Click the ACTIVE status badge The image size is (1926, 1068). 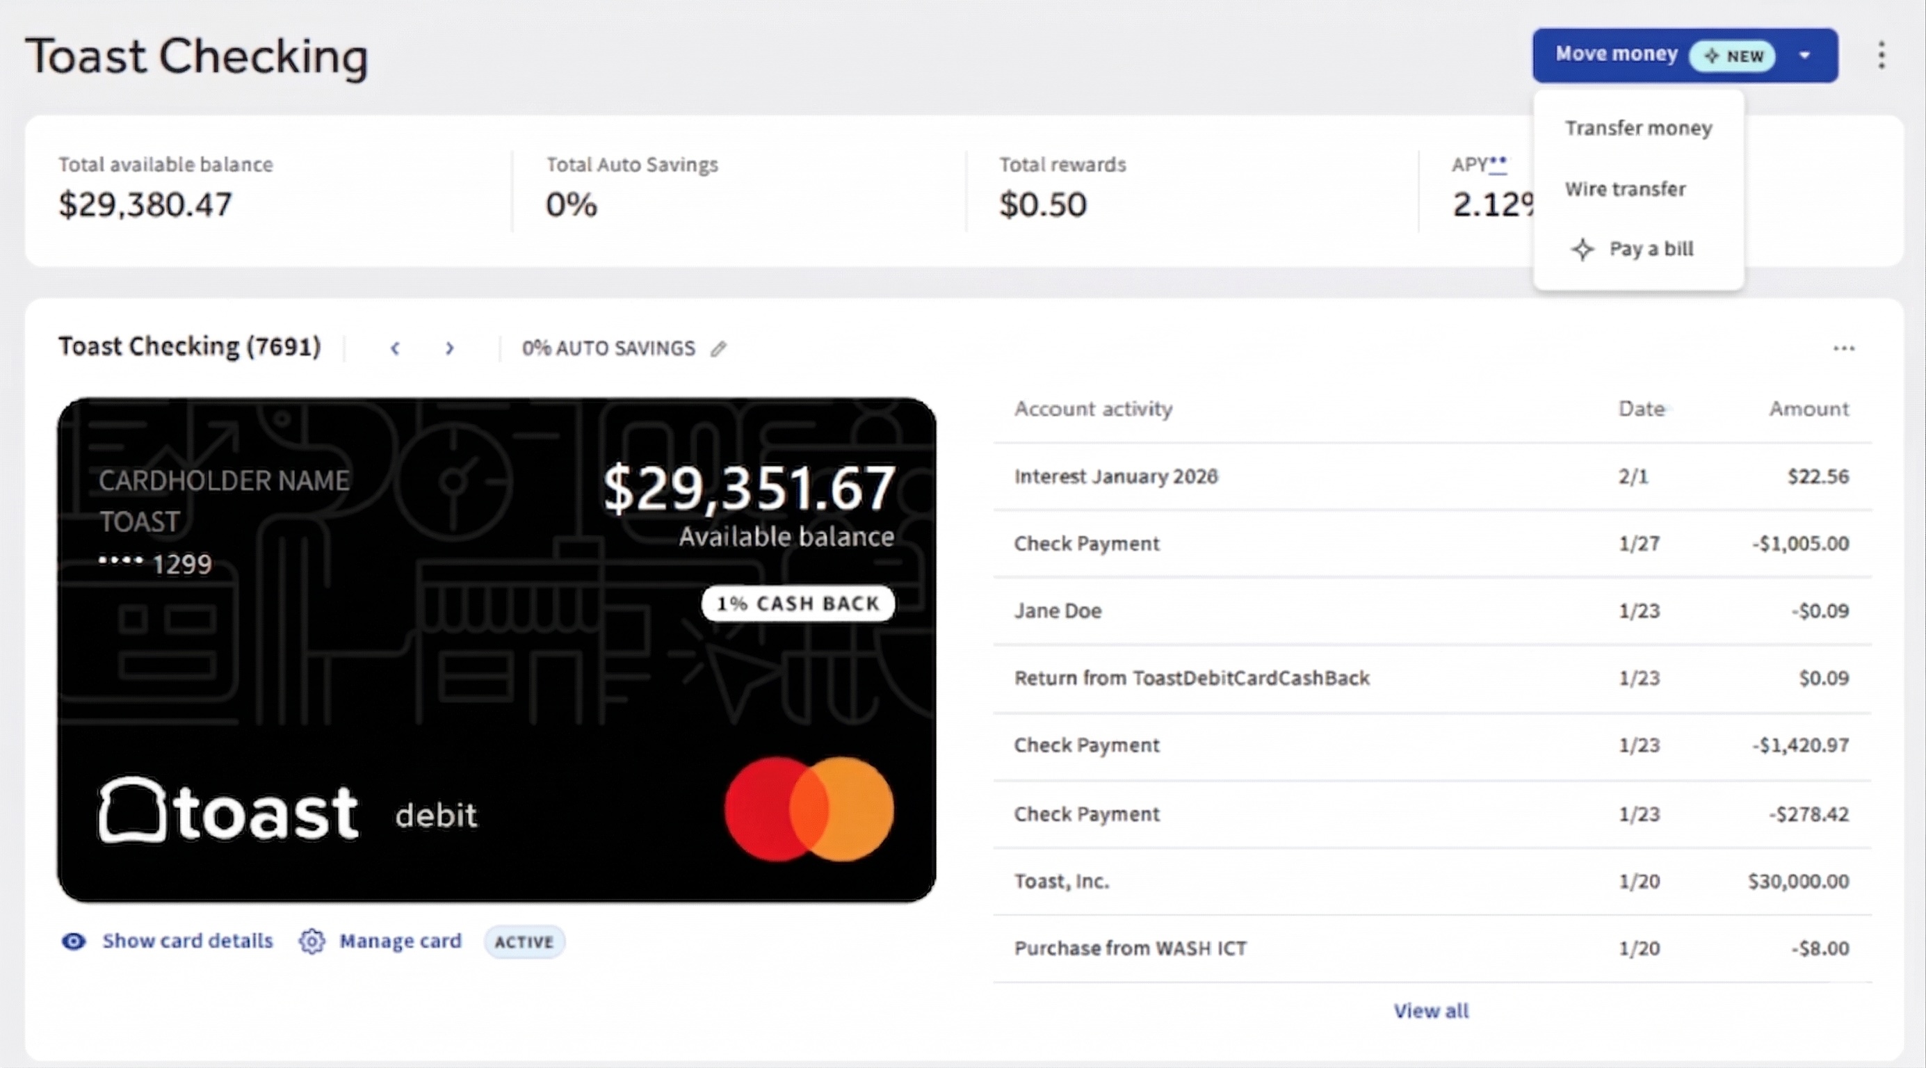click(524, 941)
